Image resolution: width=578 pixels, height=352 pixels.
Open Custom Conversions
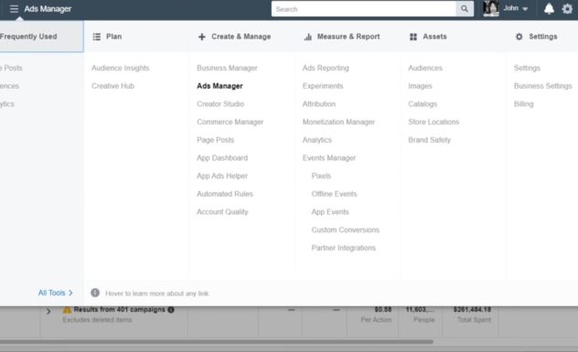346,229
